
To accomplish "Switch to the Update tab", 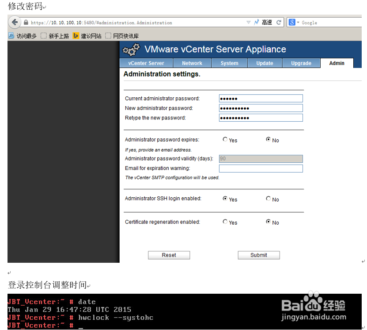I will coord(265,63).
